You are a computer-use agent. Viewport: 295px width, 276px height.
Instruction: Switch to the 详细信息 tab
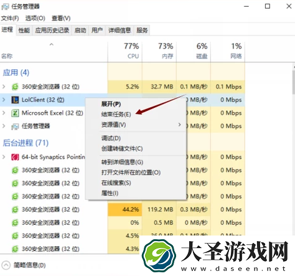(x=119, y=31)
